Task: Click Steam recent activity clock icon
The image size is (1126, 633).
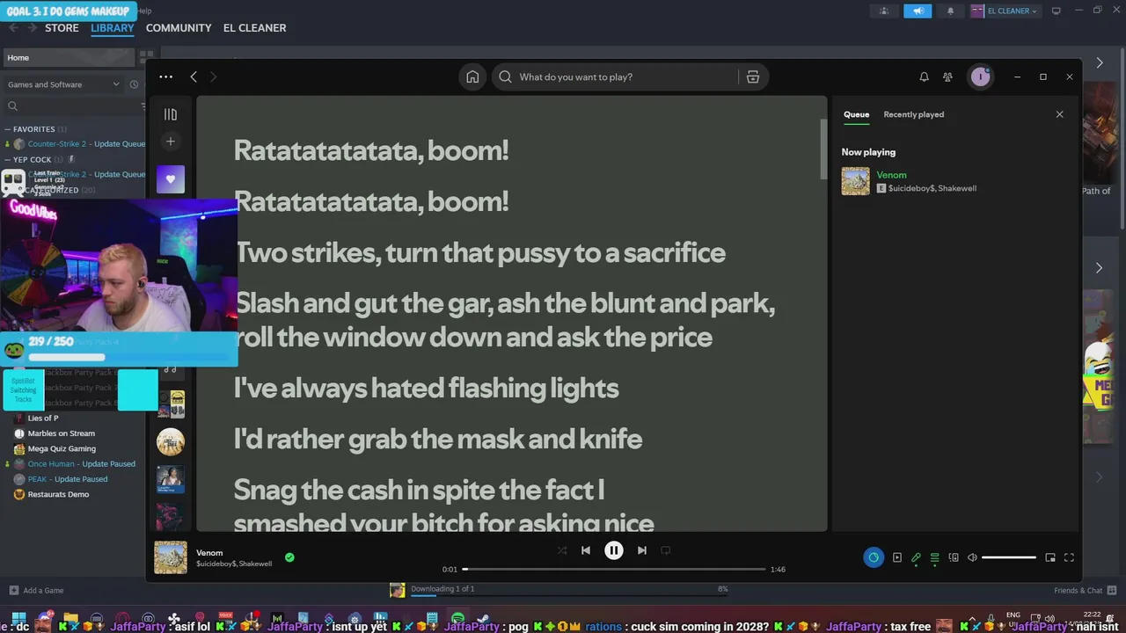Action: tap(134, 84)
